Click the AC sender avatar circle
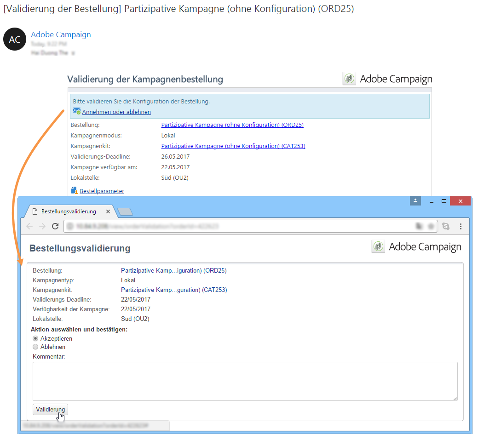The image size is (484, 434). (x=15, y=39)
